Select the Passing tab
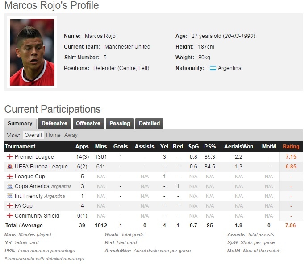305x267 pixels. 120,123
